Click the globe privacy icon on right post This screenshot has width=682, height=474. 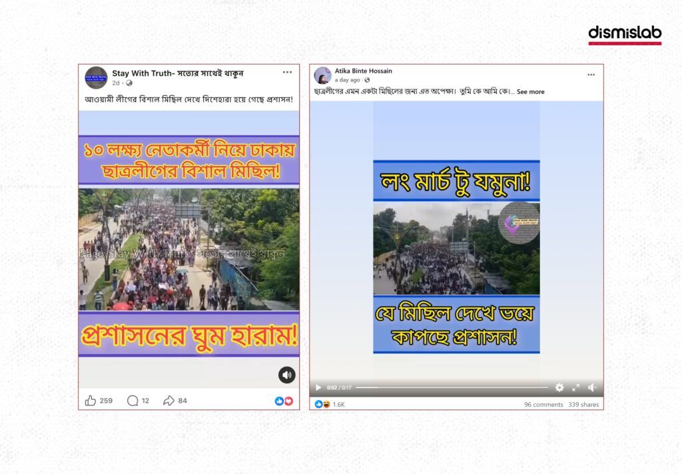367,80
